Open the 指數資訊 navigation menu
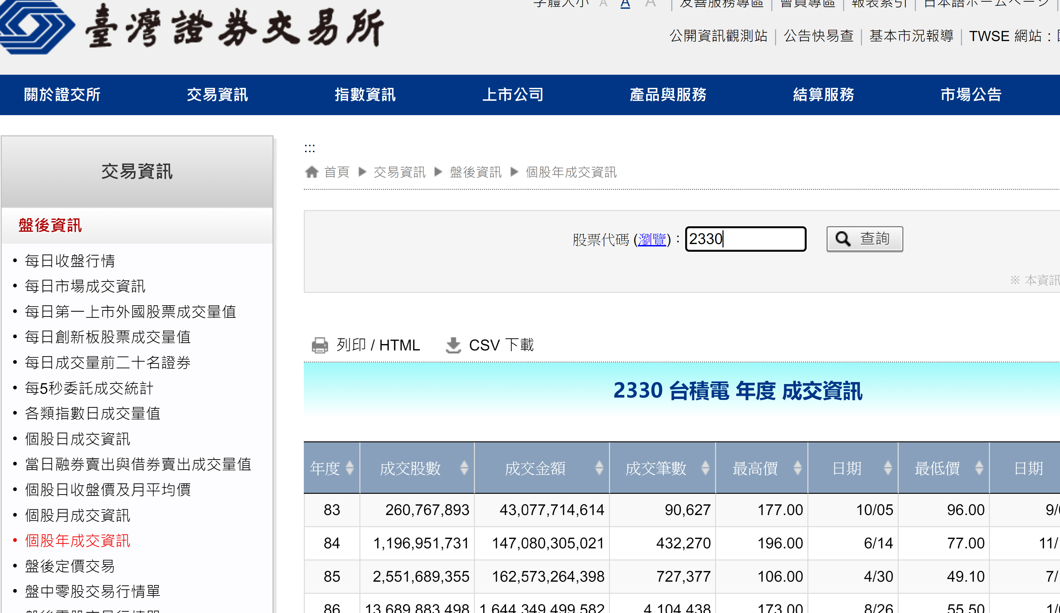The height and width of the screenshot is (613, 1060). (x=365, y=95)
